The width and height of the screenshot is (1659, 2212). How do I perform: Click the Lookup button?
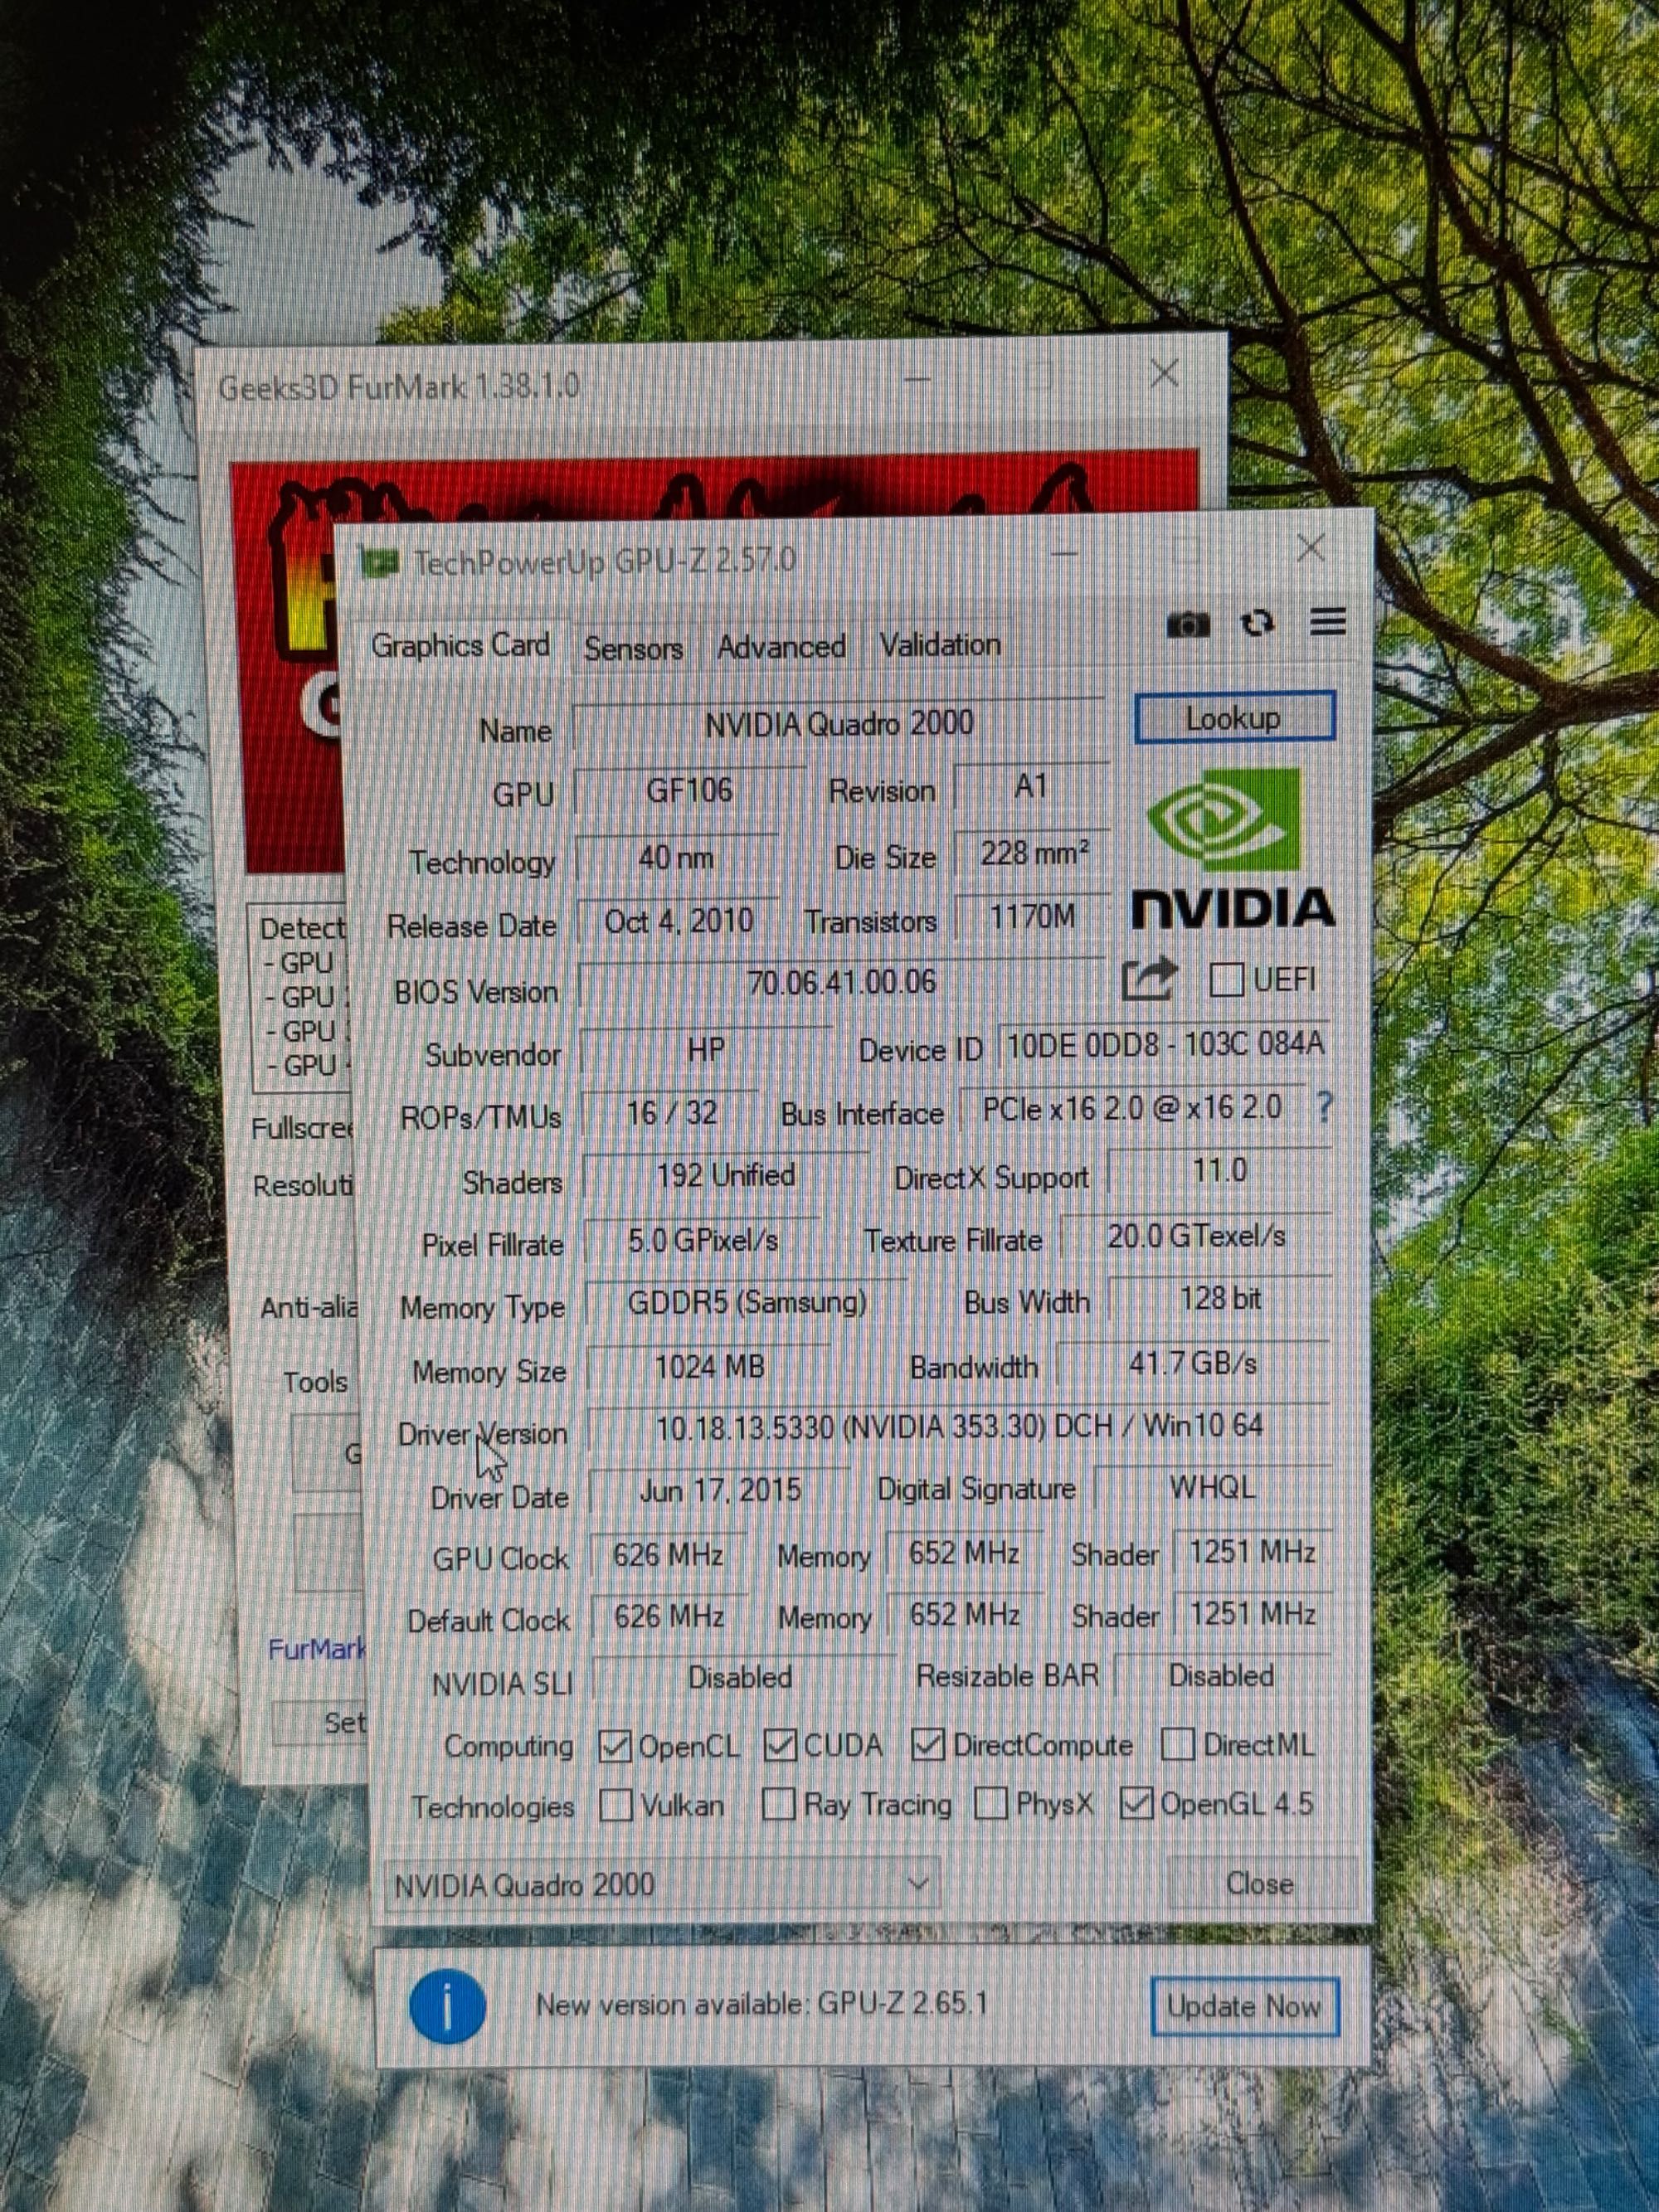pyautogui.click(x=1234, y=718)
